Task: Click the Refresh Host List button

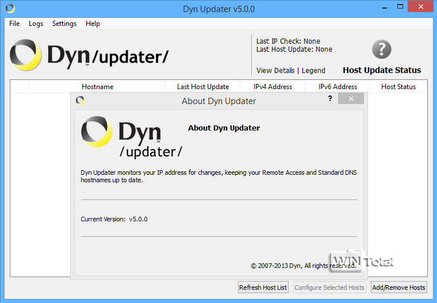Action: point(263,287)
